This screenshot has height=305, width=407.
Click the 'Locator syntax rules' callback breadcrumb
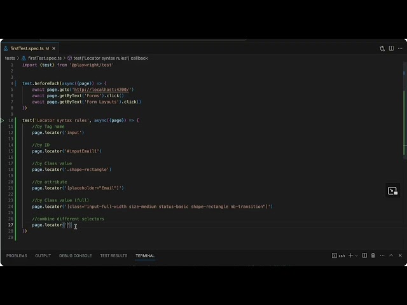pyautogui.click(x=110, y=58)
